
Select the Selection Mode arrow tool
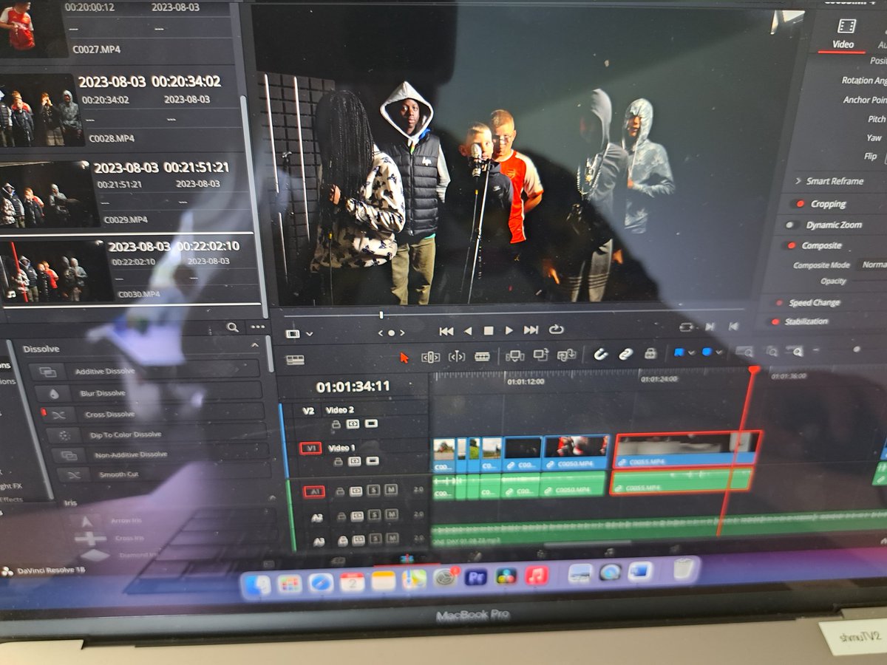(404, 357)
